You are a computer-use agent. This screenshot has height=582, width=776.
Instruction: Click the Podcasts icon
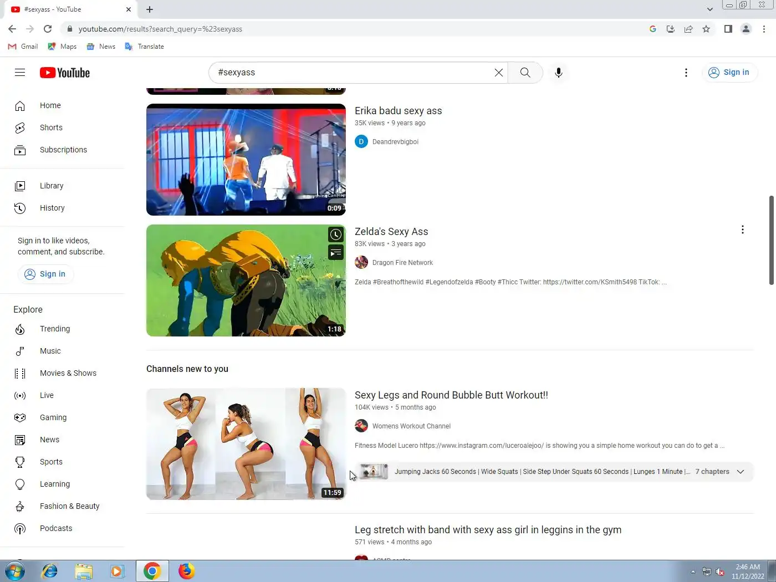(20, 528)
